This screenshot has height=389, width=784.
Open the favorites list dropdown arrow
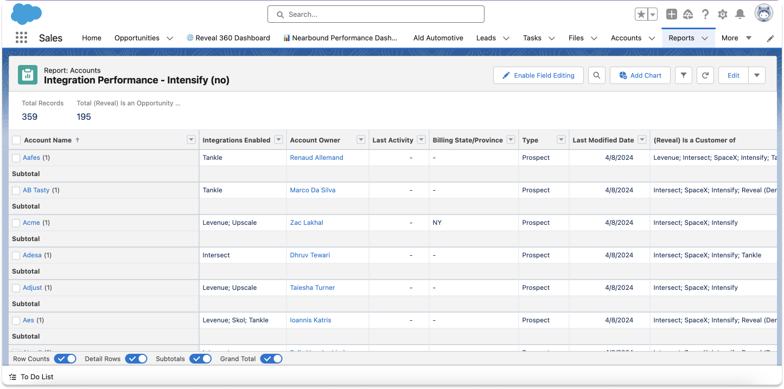pos(653,15)
